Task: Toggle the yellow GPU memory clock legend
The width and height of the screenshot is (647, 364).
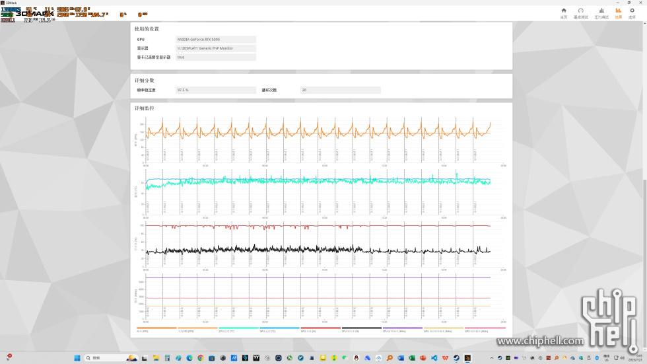Action: tap(444, 330)
